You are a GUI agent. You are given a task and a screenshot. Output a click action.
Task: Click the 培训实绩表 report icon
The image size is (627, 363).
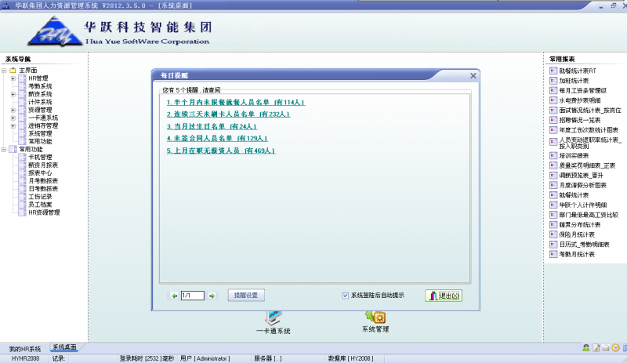coord(553,155)
